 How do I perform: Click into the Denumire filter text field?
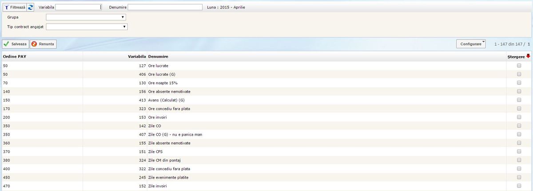(165, 8)
